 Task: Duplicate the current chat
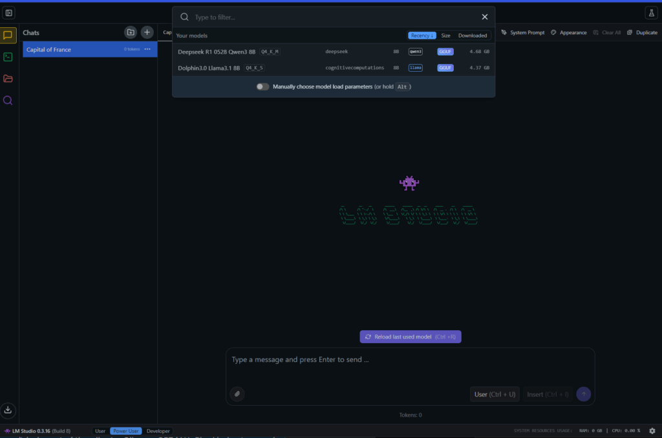[x=642, y=32]
